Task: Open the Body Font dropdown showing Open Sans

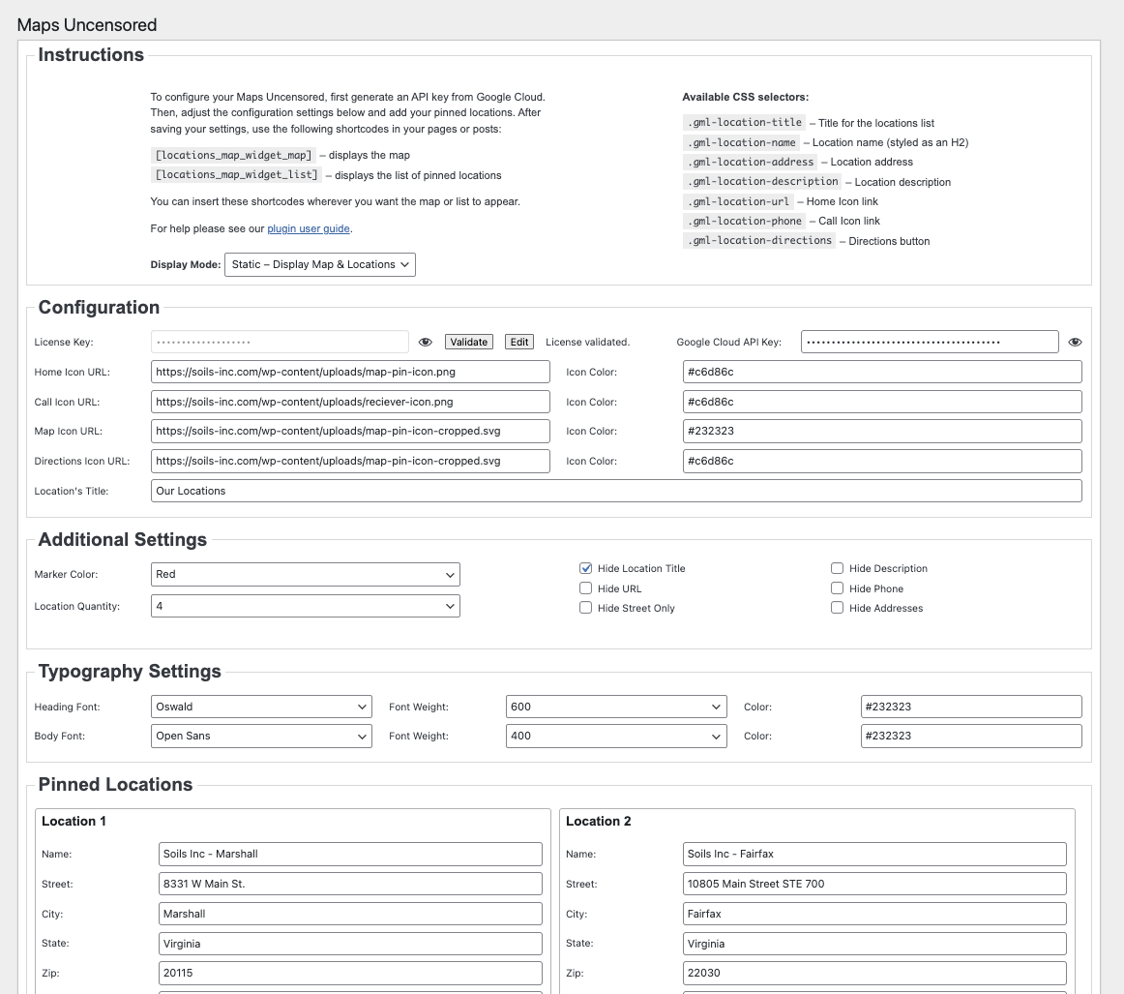Action: coord(261,736)
